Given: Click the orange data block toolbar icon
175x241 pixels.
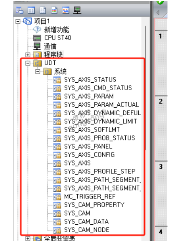Looking at the screenshot, I should [x=66, y=10].
